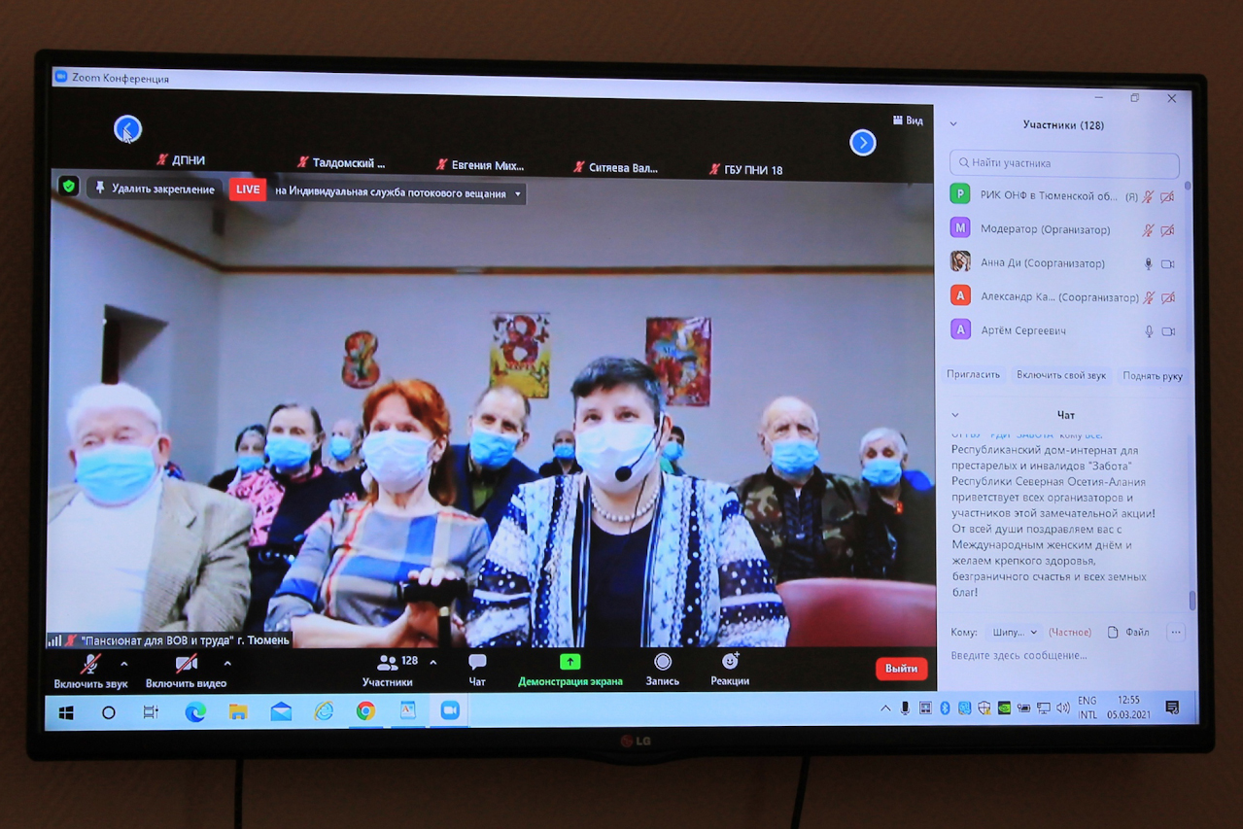Open the Windows notification center icon
The image size is (1243, 829).
pyautogui.click(x=1172, y=708)
